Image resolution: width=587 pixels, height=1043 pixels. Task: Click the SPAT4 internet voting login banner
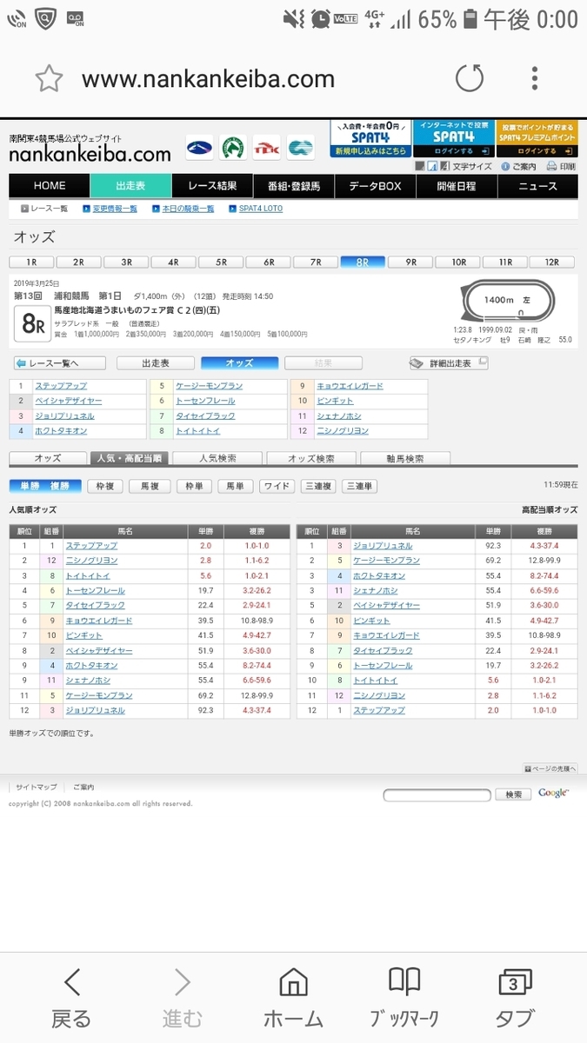(453, 139)
